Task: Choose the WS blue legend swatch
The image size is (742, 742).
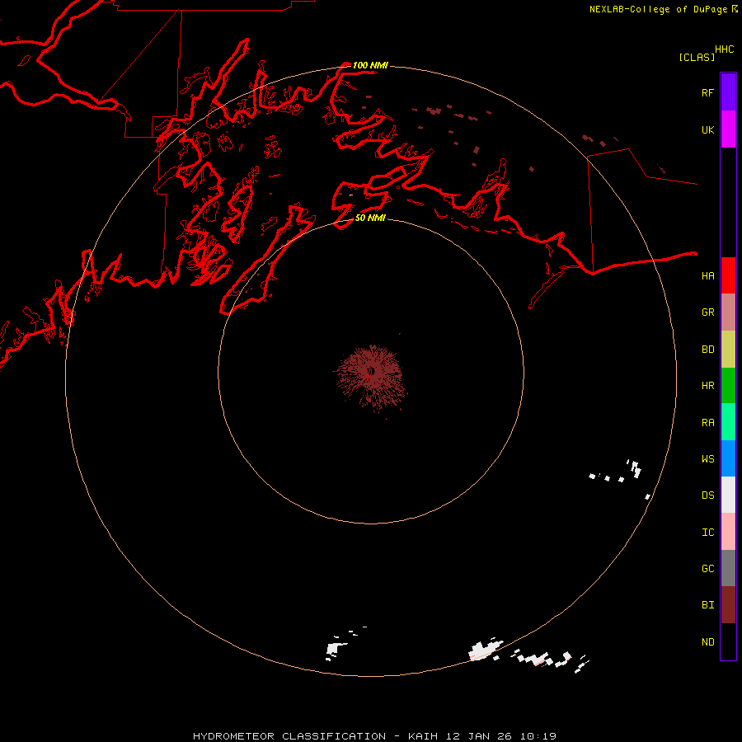Action: click(728, 458)
